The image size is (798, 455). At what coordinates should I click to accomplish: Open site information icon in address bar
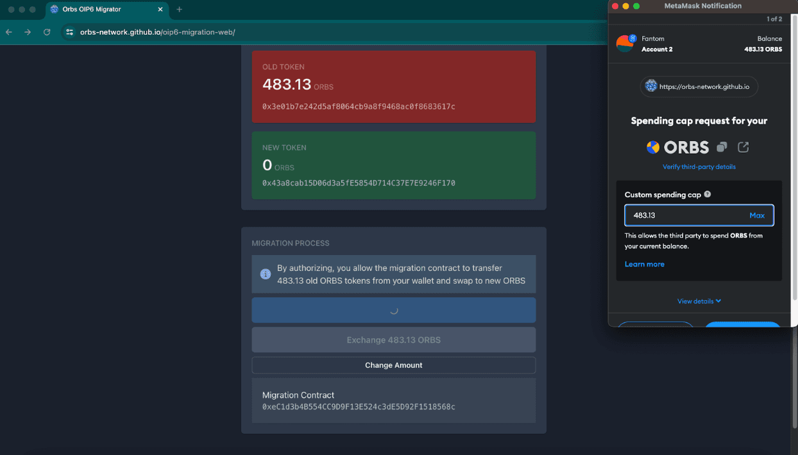coord(70,32)
